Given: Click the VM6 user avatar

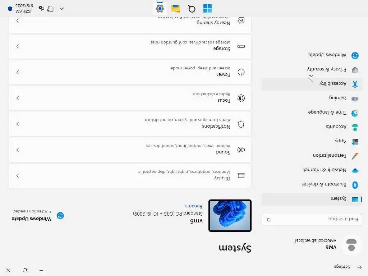Looking at the screenshot, I should point(351,244).
